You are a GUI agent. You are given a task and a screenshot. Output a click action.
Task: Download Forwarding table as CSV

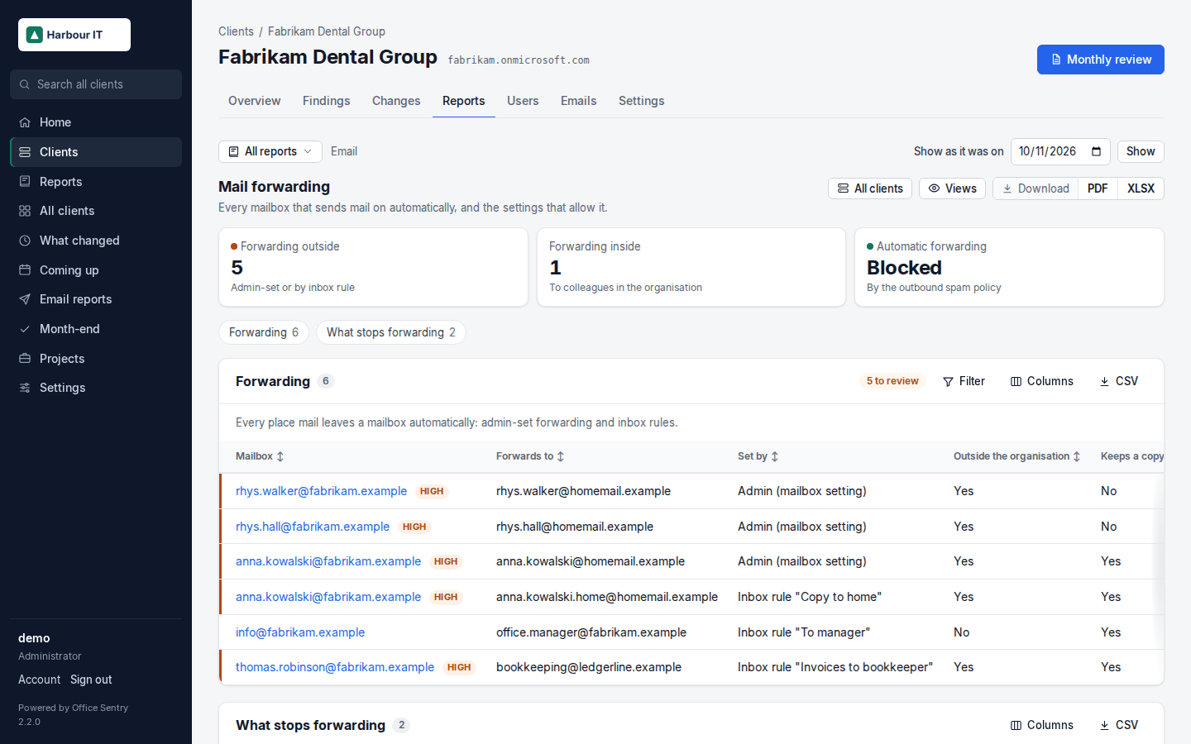point(1119,381)
